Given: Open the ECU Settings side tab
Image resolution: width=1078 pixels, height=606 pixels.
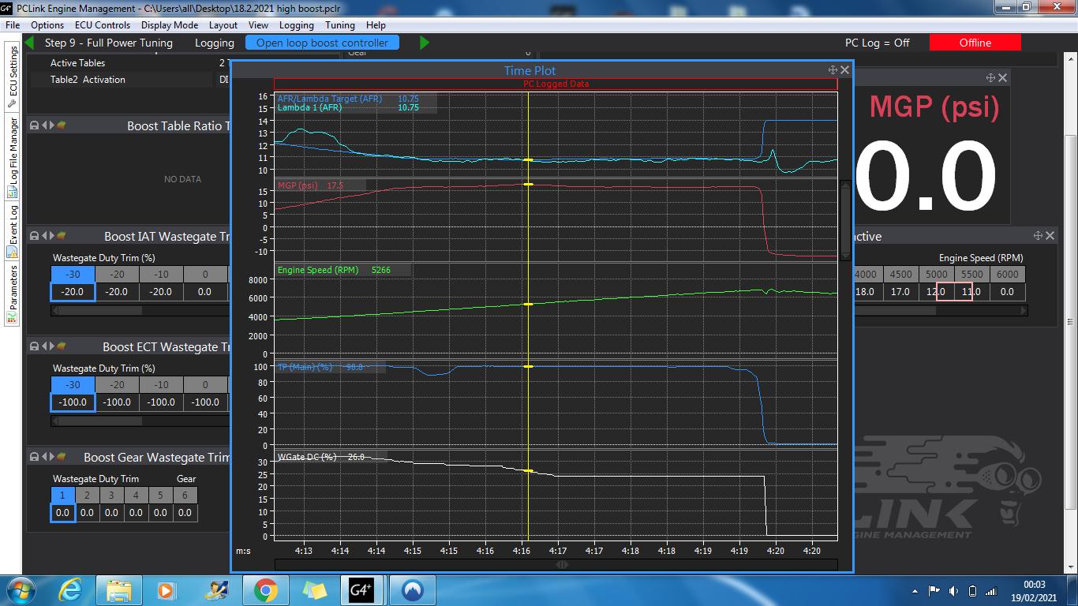Looking at the screenshot, I should [x=13, y=77].
